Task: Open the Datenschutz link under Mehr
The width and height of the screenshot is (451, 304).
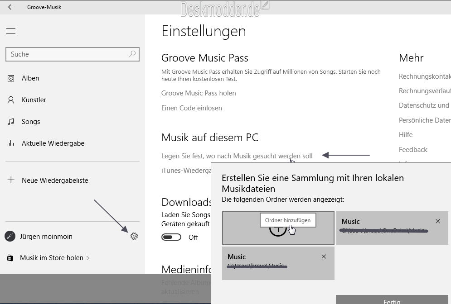Action: point(425,105)
